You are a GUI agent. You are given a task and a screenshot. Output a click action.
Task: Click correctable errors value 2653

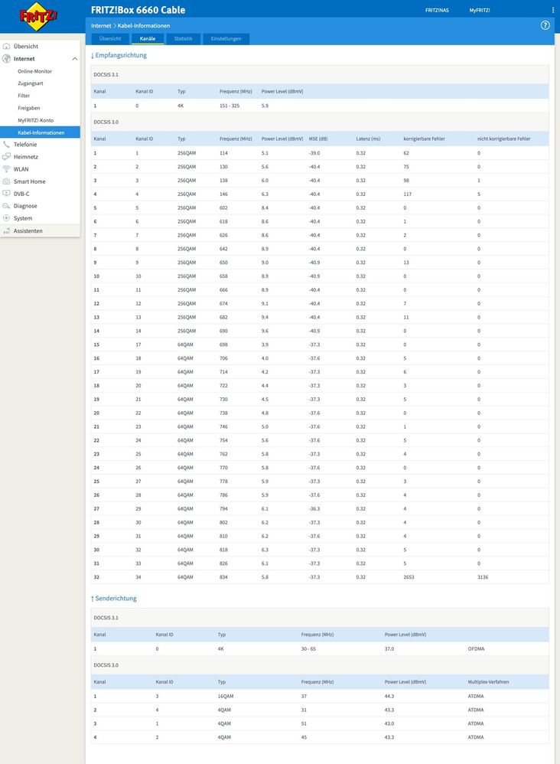409,577
